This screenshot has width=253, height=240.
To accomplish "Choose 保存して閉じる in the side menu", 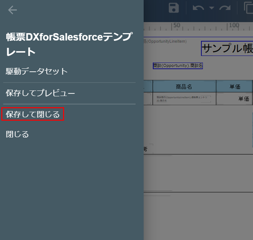I will (x=33, y=114).
